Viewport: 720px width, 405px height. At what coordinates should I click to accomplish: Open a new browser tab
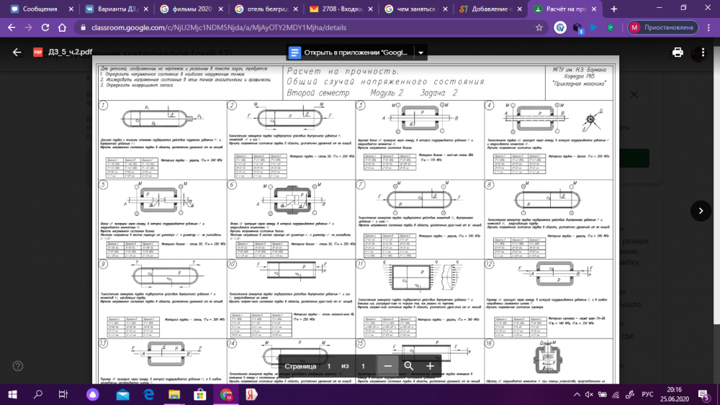click(614, 9)
